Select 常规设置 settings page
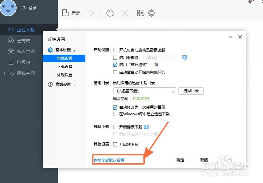263x183 pixels. 64,58
